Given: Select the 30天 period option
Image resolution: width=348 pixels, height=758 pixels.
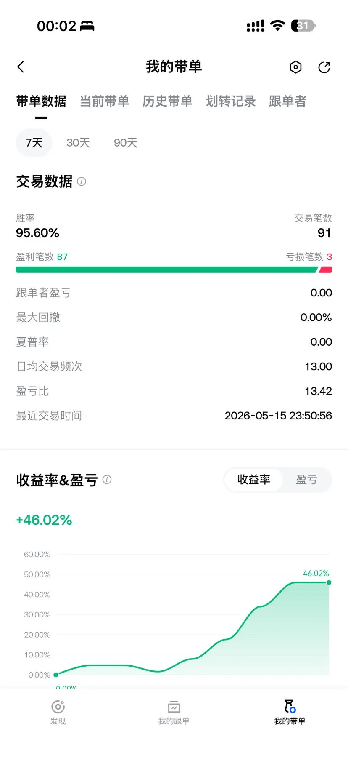Looking at the screenshot, I should [78, 143].
